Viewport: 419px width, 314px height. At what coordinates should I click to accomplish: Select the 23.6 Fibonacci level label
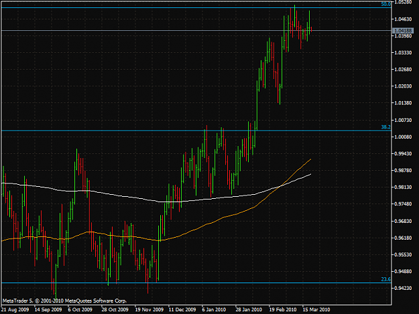[x=386, y=279]
